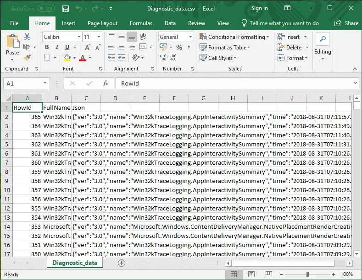Switch to Page Layout view in status bar
Screen dimensions: 362x280
point(251,274)
